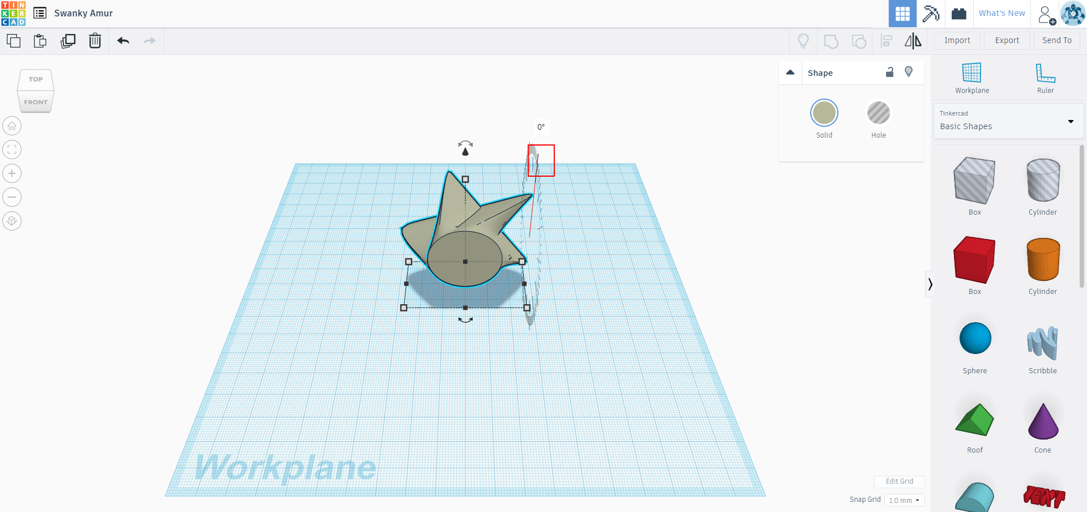Switch to Bricks mode

959,14
